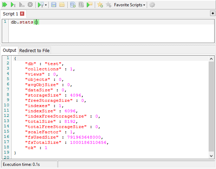Close the Script 1 tab

(22, 14)
